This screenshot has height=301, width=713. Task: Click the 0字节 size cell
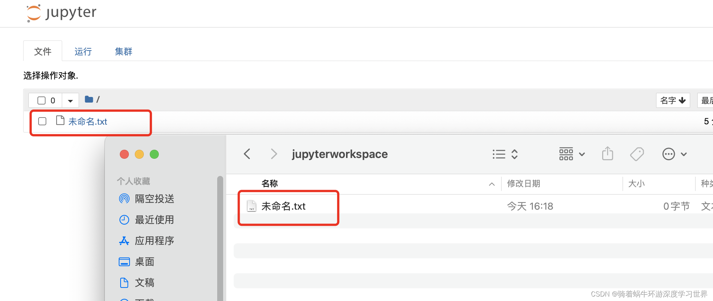point(676,206)
